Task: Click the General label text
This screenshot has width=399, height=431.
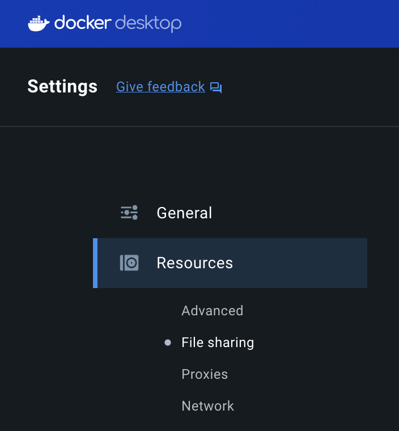Action: [x=184, y=213]
